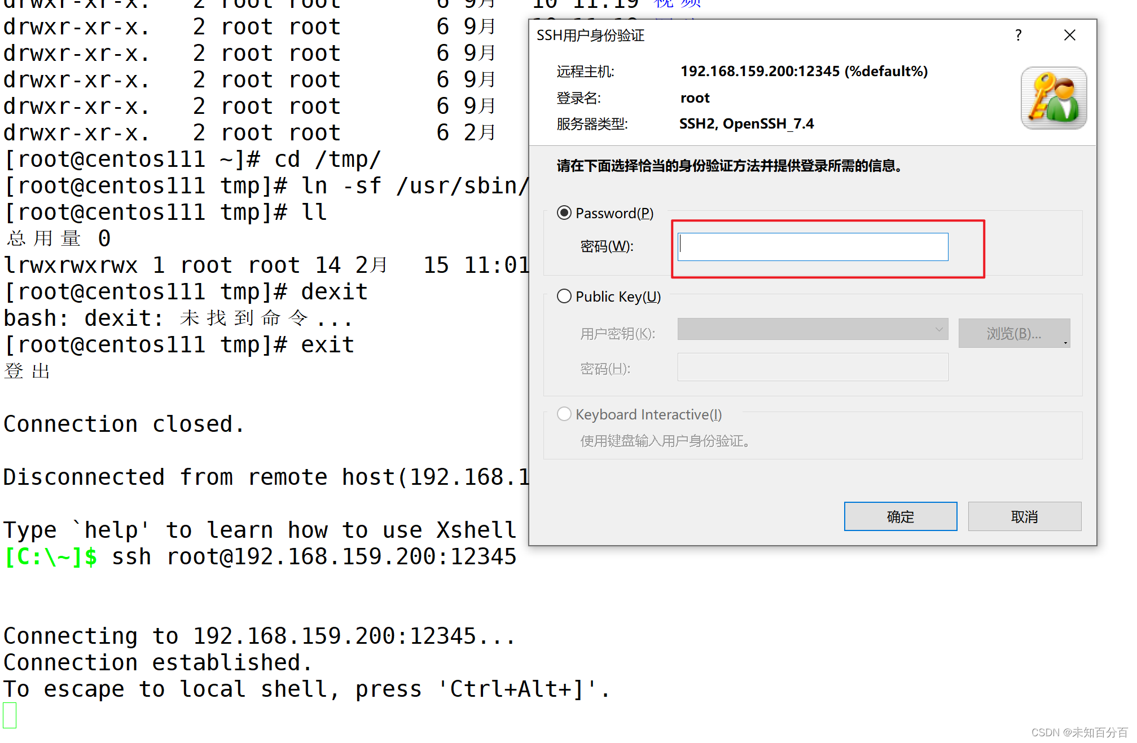
Task: Click the green terminal cursor block
Action: tap(10, 715)
